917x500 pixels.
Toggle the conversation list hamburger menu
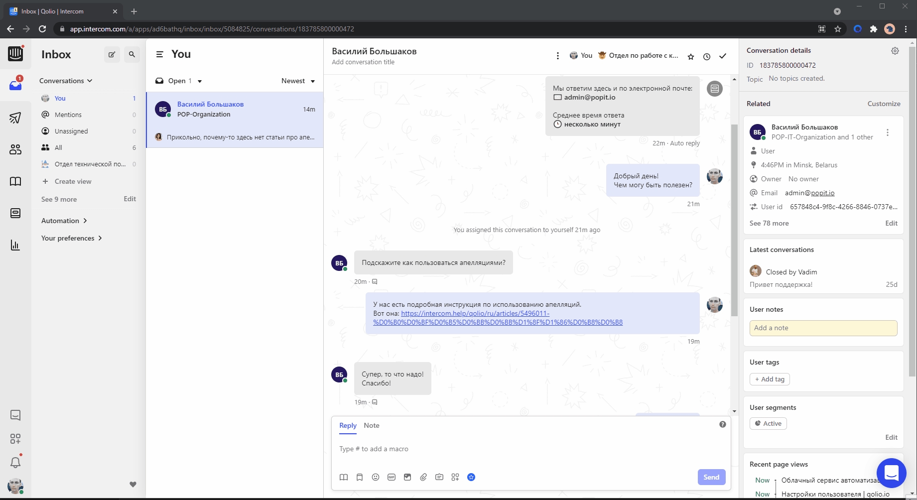tap(159, 54)
